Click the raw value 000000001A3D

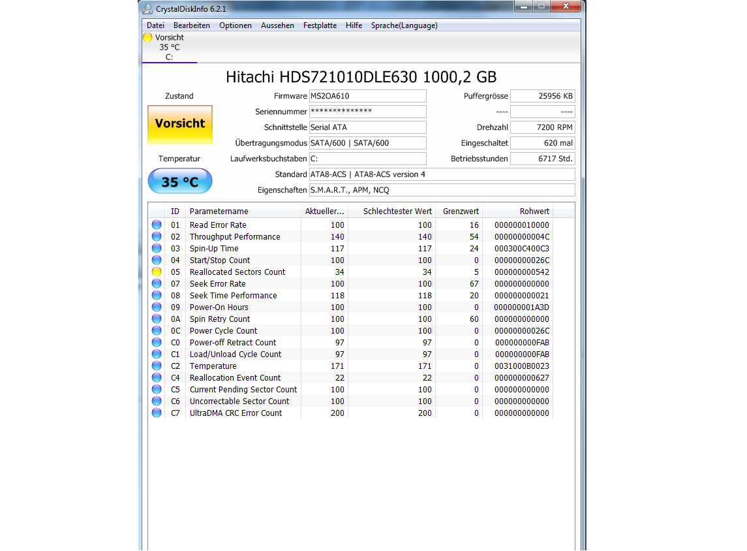coord(522,307)
